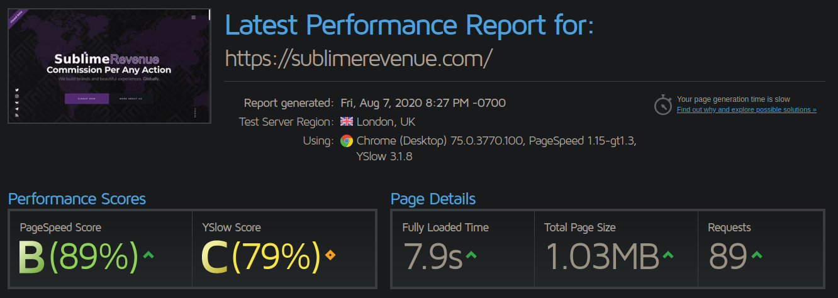Click the Requests value 89
The image size is (838, 298).
click(x=728, y=257)
